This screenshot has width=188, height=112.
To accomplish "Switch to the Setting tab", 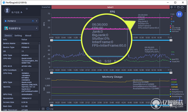I will pyautogui.click(x=18, y=35).
